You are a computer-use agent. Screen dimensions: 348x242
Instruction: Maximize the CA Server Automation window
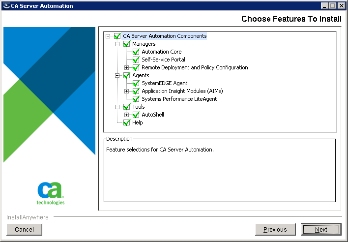pyautogui.click(x=332, y=6)
